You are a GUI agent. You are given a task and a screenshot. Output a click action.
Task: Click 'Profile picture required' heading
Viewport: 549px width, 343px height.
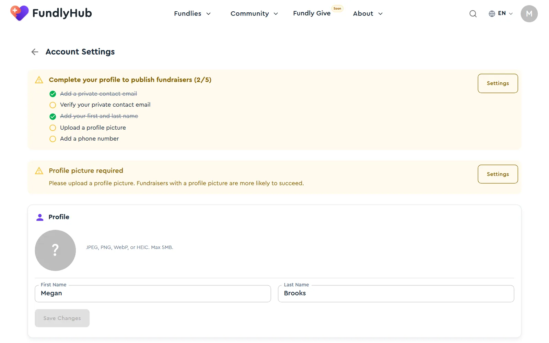pos(86,170)
